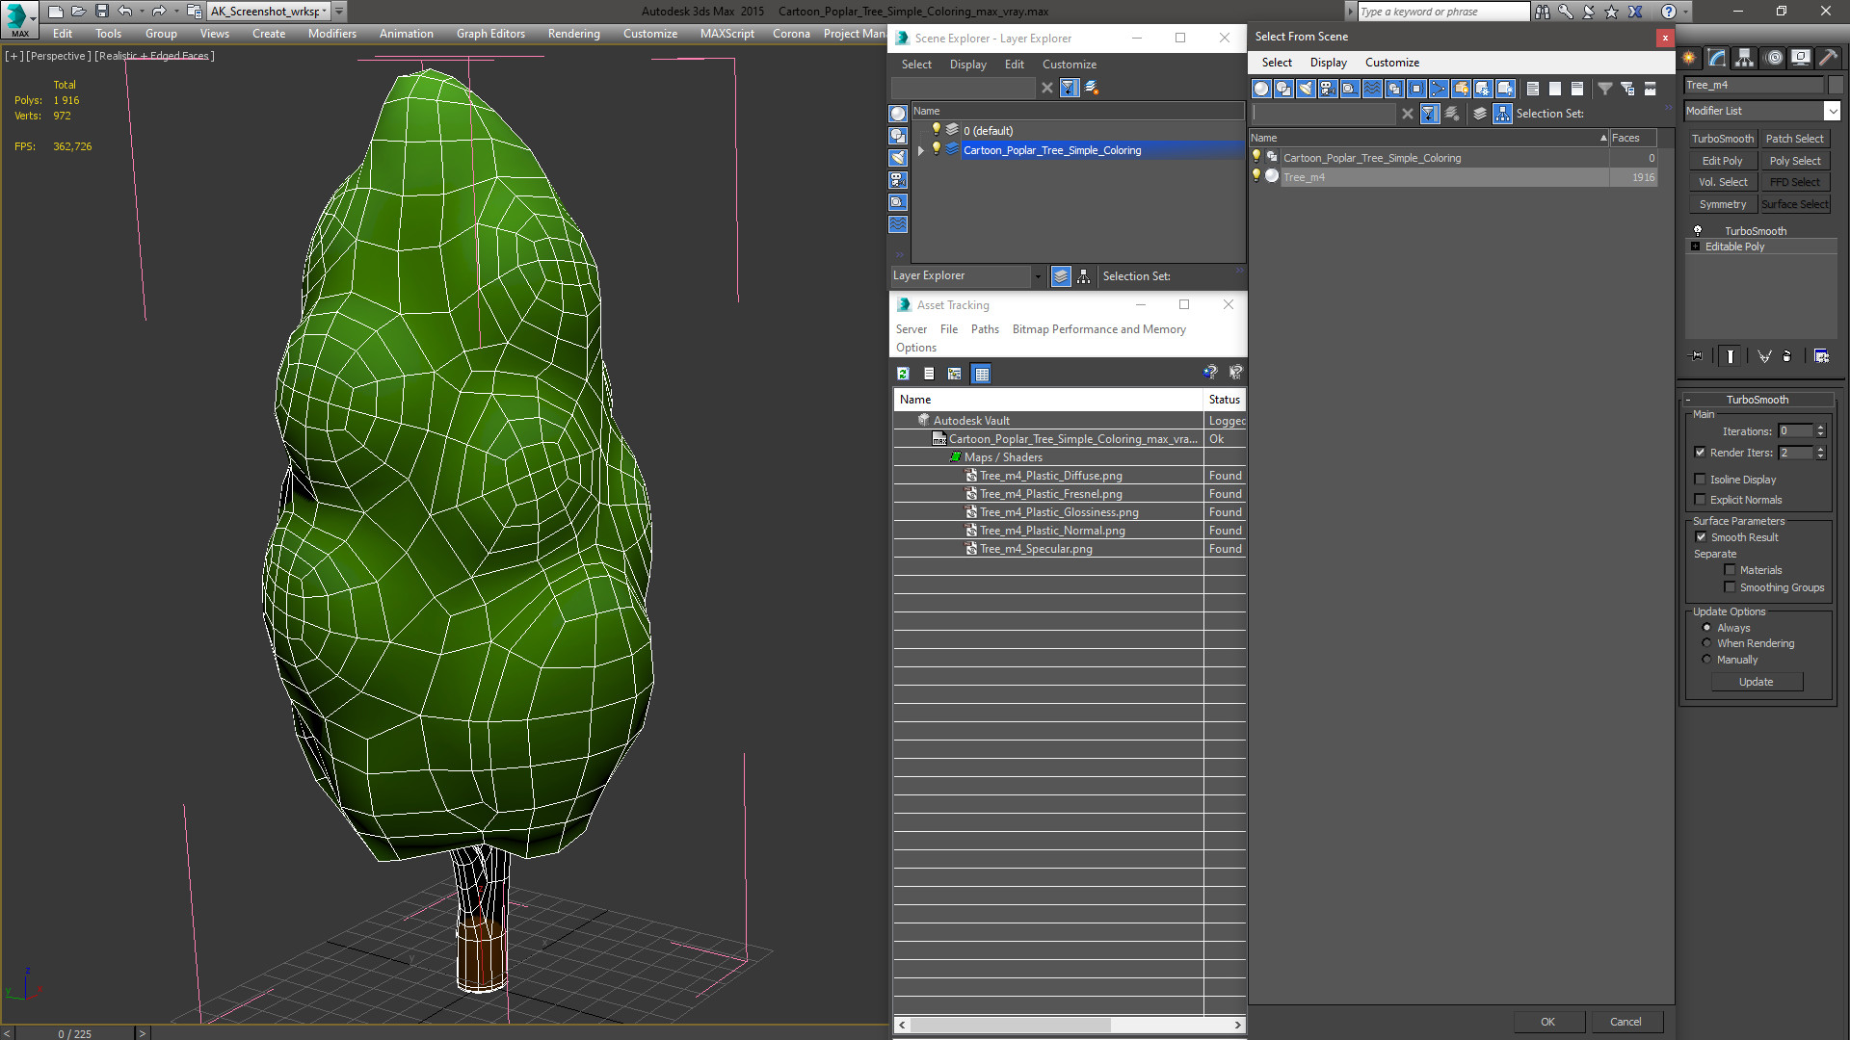Toggle Render Iters checkbox
The width and height of the screenshot is (1850, 1040).
[1700, 453]
